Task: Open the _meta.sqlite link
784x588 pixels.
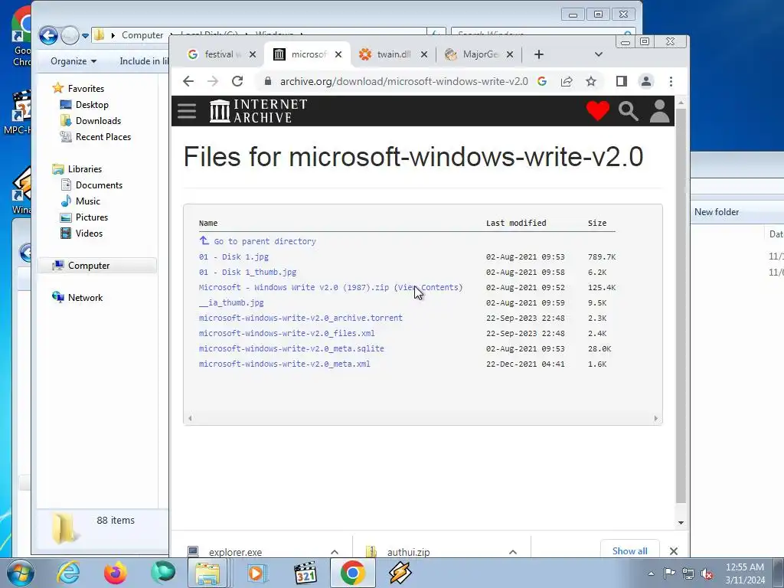Action: [x=292, y=348]
